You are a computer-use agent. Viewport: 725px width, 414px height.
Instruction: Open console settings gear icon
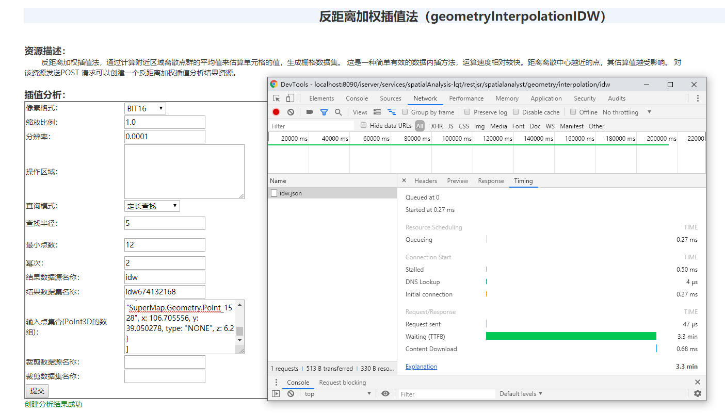[x=698, y=393]
